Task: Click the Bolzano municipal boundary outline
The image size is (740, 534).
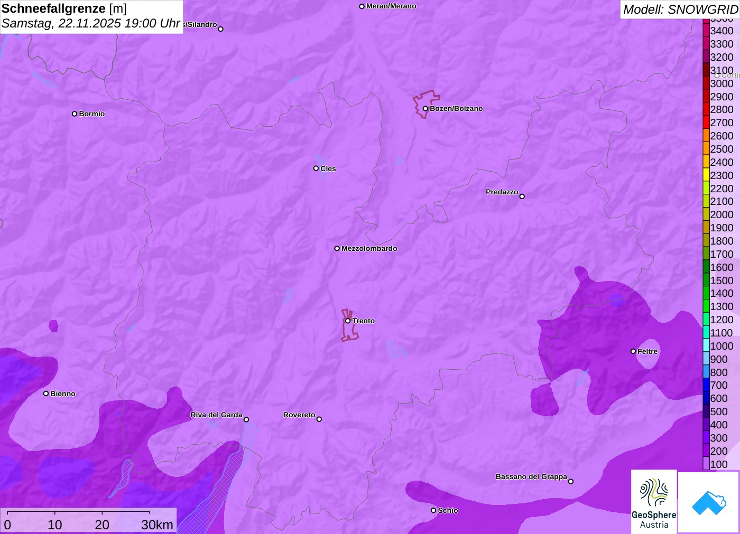Action: tap(425, 104)
